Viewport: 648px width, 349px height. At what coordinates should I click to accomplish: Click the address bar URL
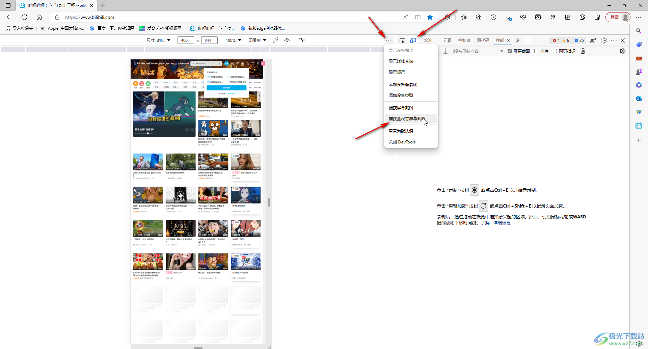click(x=89, y=17)
